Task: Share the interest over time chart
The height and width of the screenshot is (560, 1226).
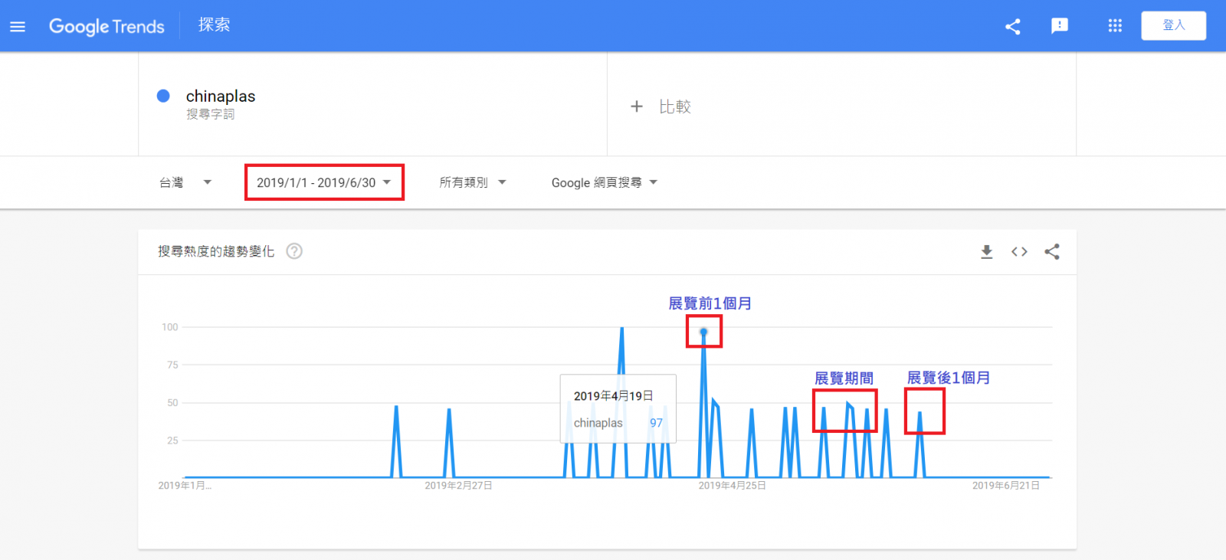Action: 1052,252
